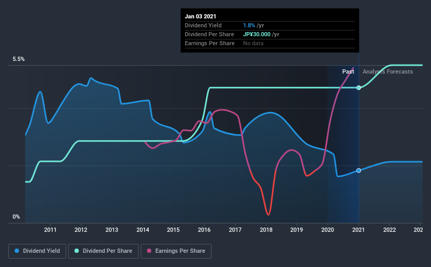This screenshot has width=431, height=267.
Task: Click the pink Earnings Per Share legend dot
Action: click(149, 251)
